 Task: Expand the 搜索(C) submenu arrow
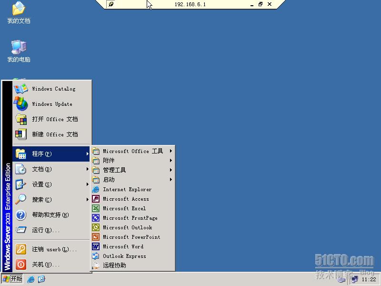87,200
